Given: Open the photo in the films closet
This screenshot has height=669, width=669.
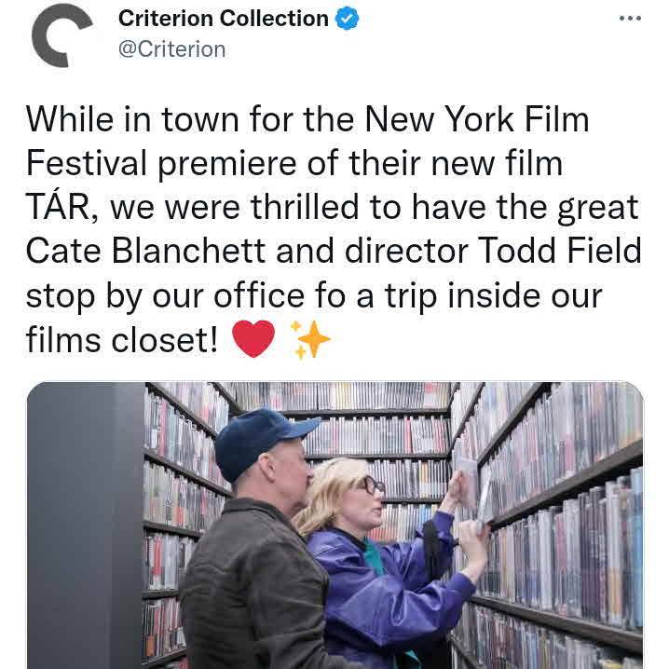Looking at the screenshot, I should pyautogui.click(x=334, y=526).
